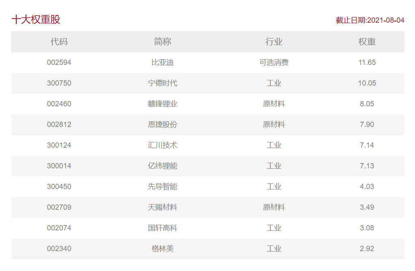Viewport: 415px width, 271px height.
Task: Click weight value 4.03
Action: [367, 187]
